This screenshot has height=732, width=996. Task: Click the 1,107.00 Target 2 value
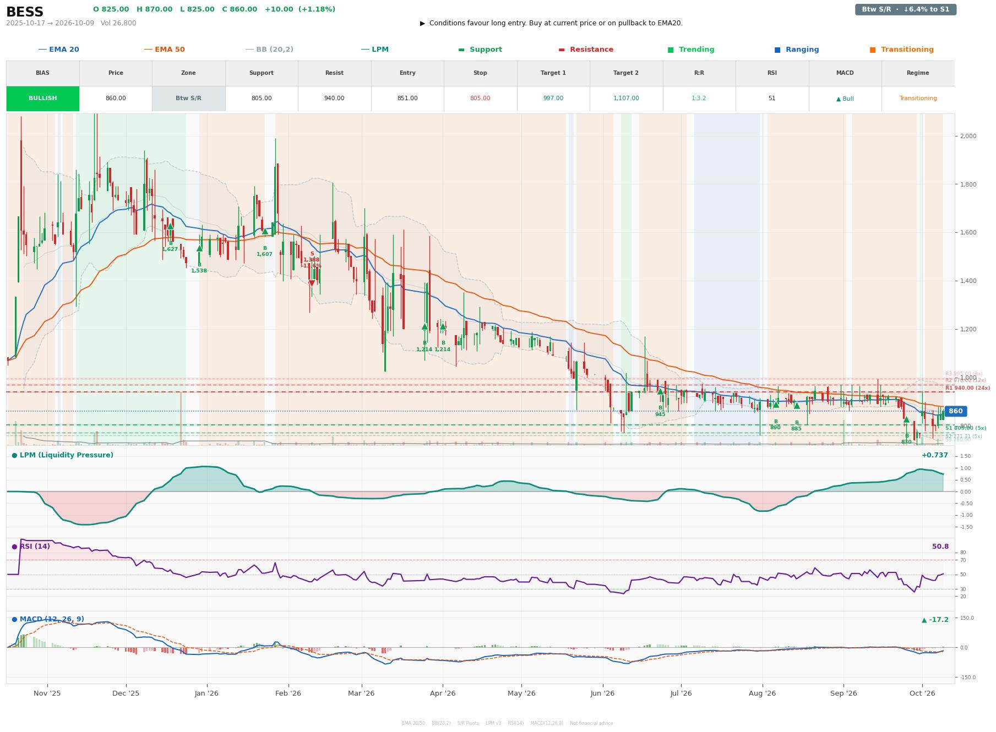[x=626, y=99]
